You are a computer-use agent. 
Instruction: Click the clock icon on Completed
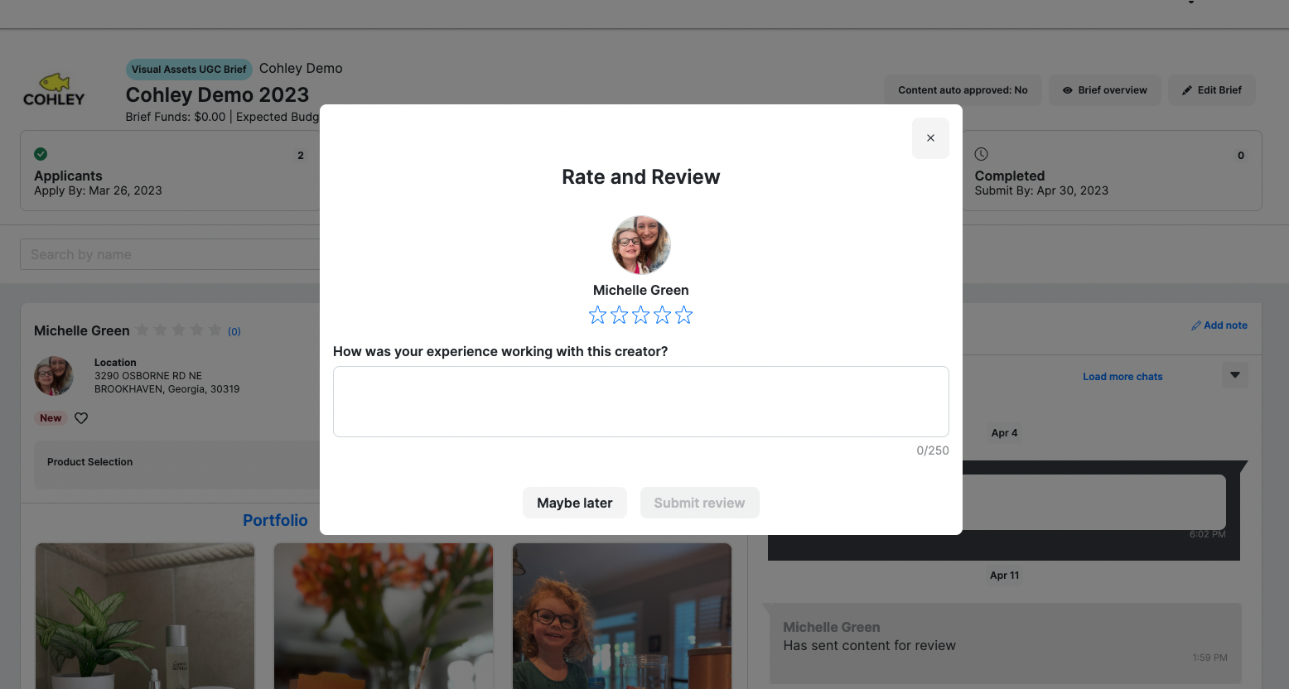(x=982, y=154)
